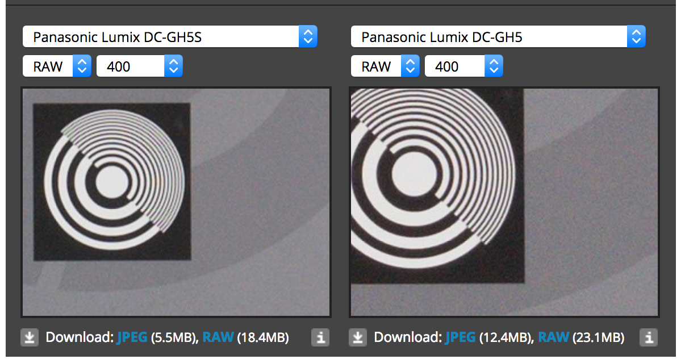Click the DC-GH5S test chart crop image
Screen dimensions: 685x359
coord(176,202)
